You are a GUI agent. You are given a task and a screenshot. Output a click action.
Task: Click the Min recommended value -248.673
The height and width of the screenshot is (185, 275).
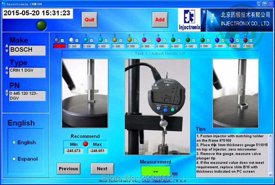[x=73, y=151]
